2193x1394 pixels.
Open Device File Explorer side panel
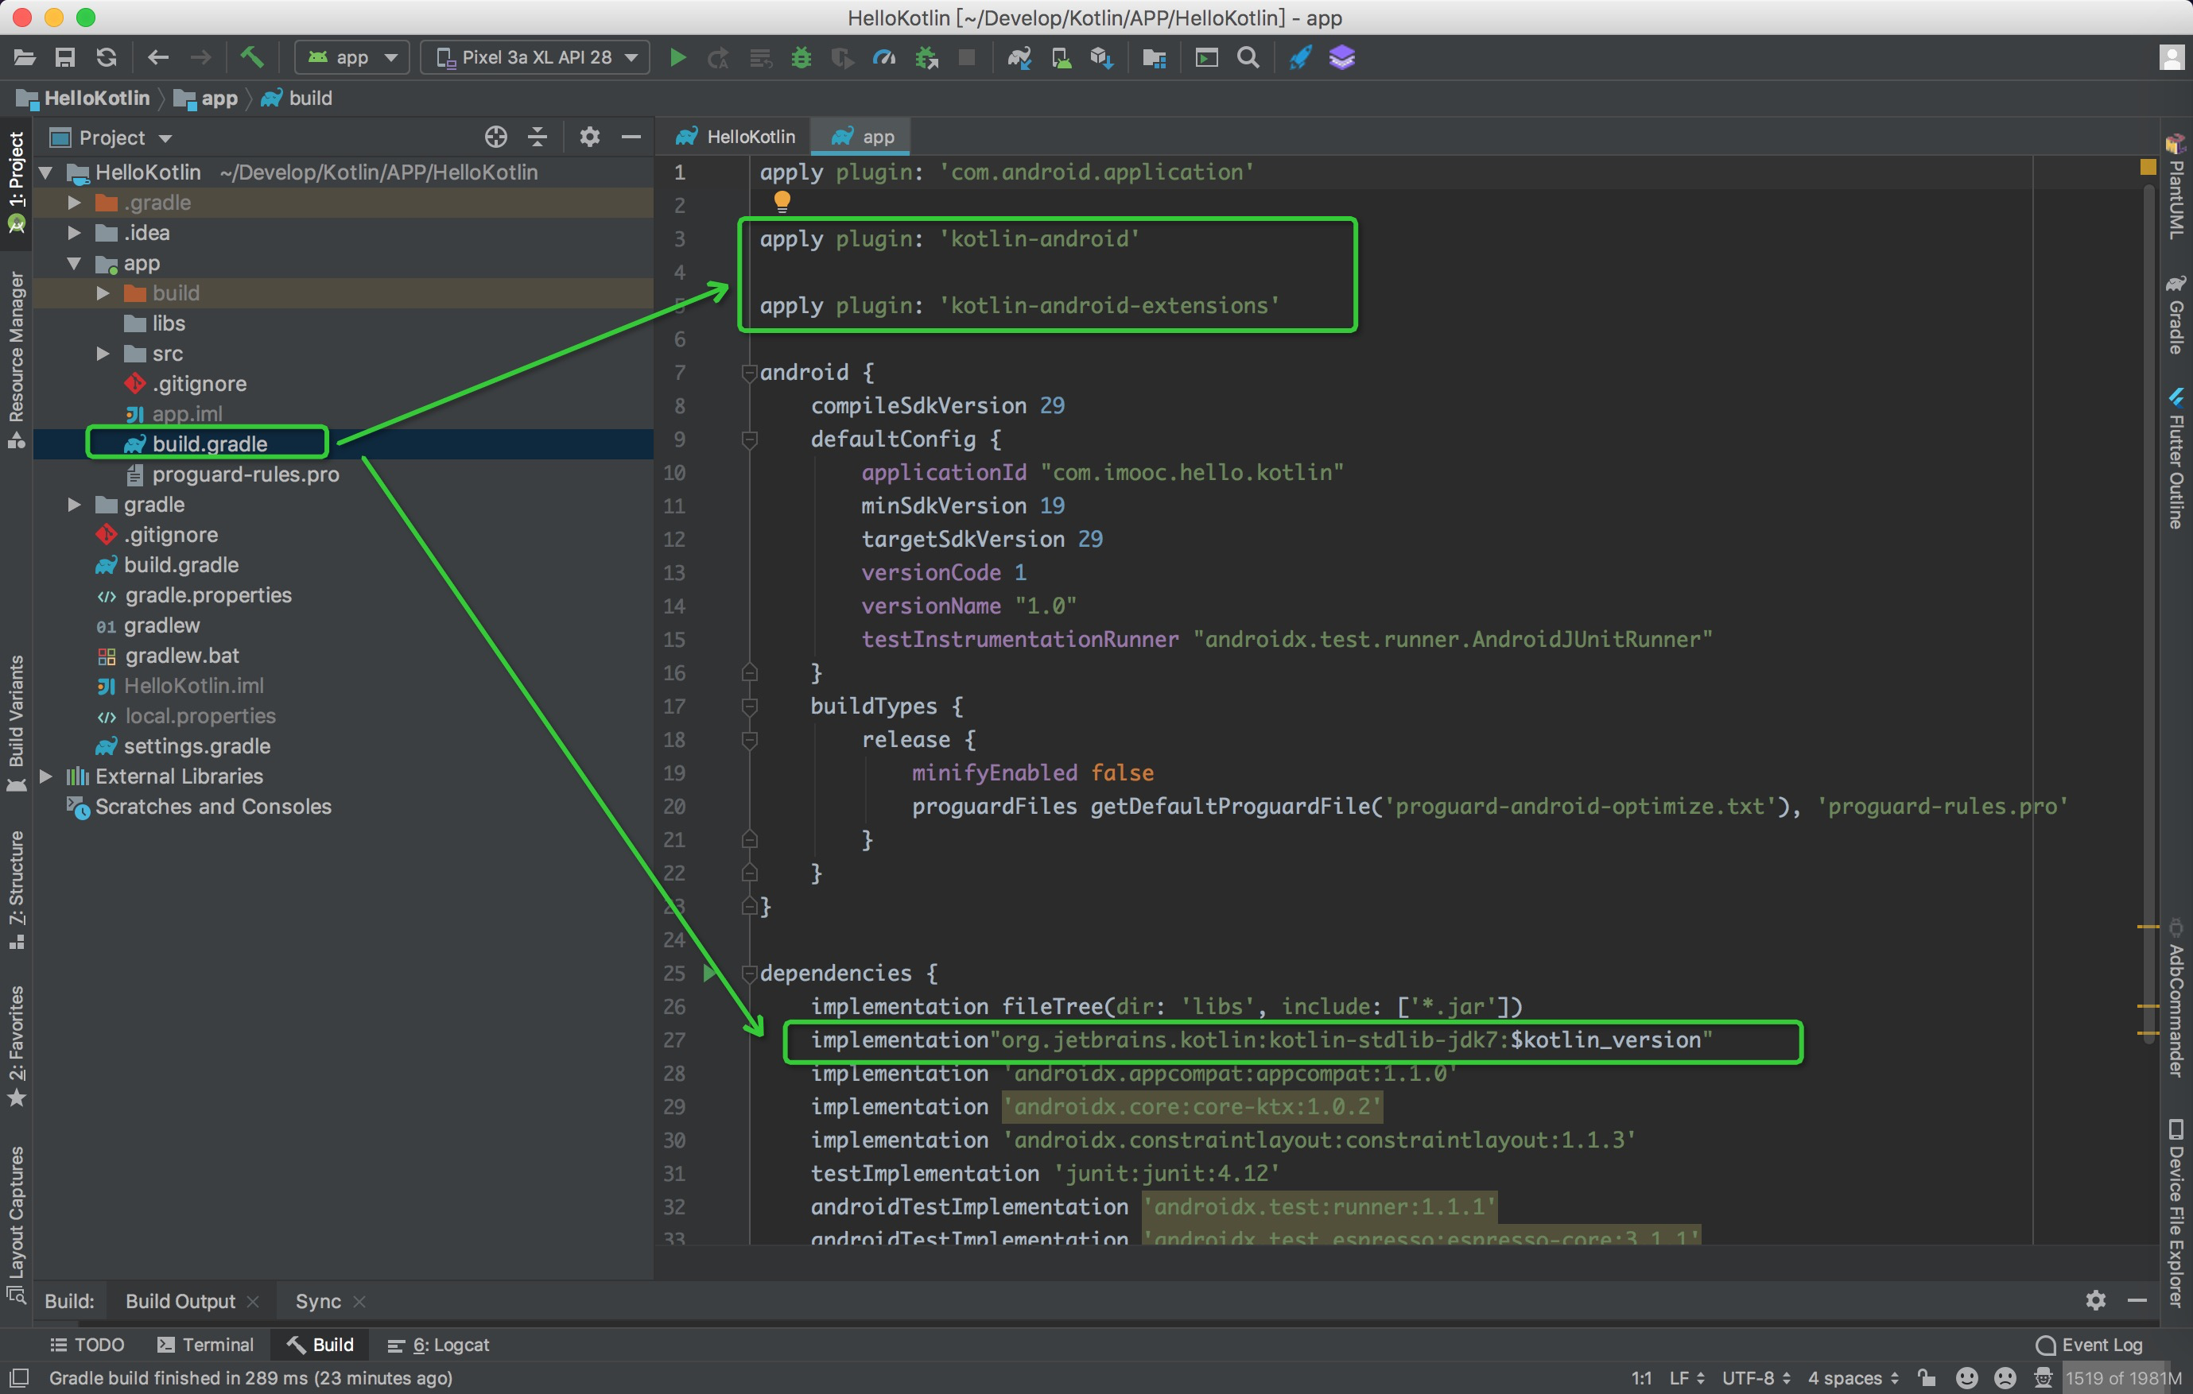[x=2176, y=1212]
